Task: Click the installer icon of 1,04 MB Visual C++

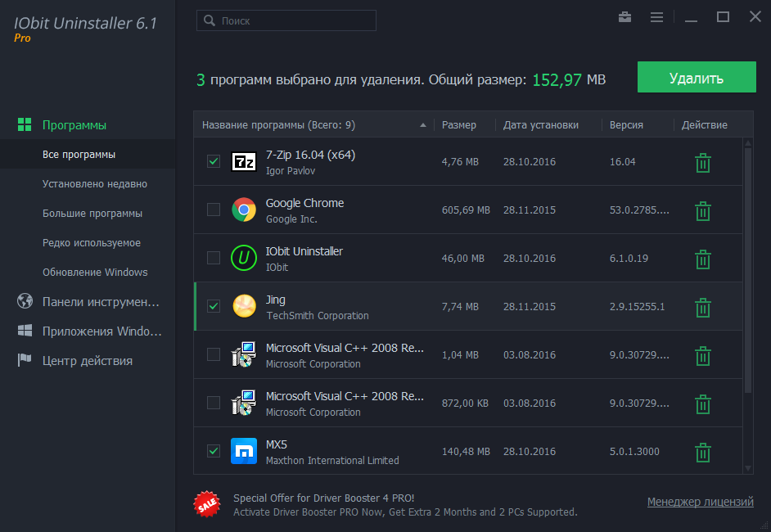Action: (x=244, y=354)
